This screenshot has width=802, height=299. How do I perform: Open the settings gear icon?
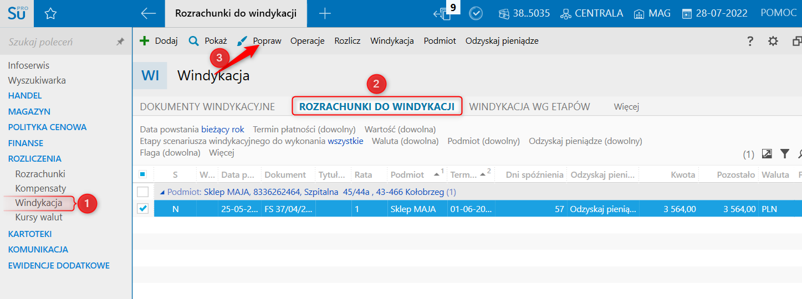pyautogui.click(x=773, y=41)
